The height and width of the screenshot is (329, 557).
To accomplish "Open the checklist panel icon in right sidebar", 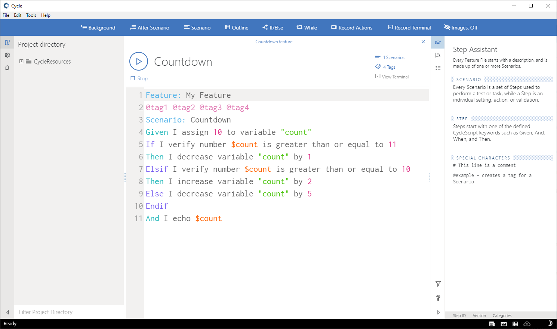I will [x=438, y=68].
